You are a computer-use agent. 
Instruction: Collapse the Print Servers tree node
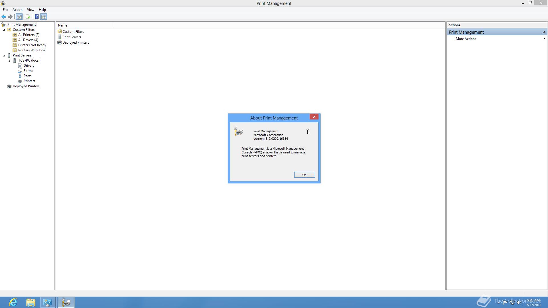[x=4, y=56]
